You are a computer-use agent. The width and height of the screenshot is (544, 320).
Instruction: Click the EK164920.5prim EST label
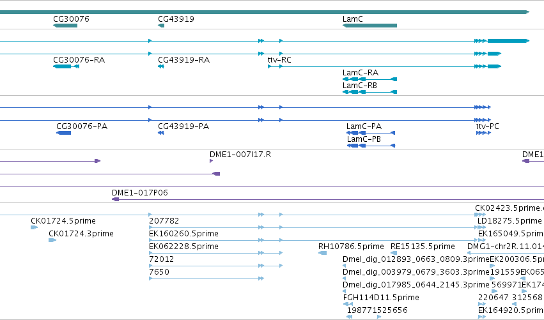(511, 310)
